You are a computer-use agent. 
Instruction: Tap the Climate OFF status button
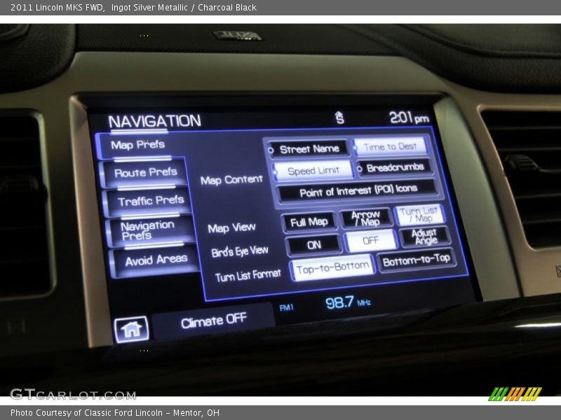(214, 321)
